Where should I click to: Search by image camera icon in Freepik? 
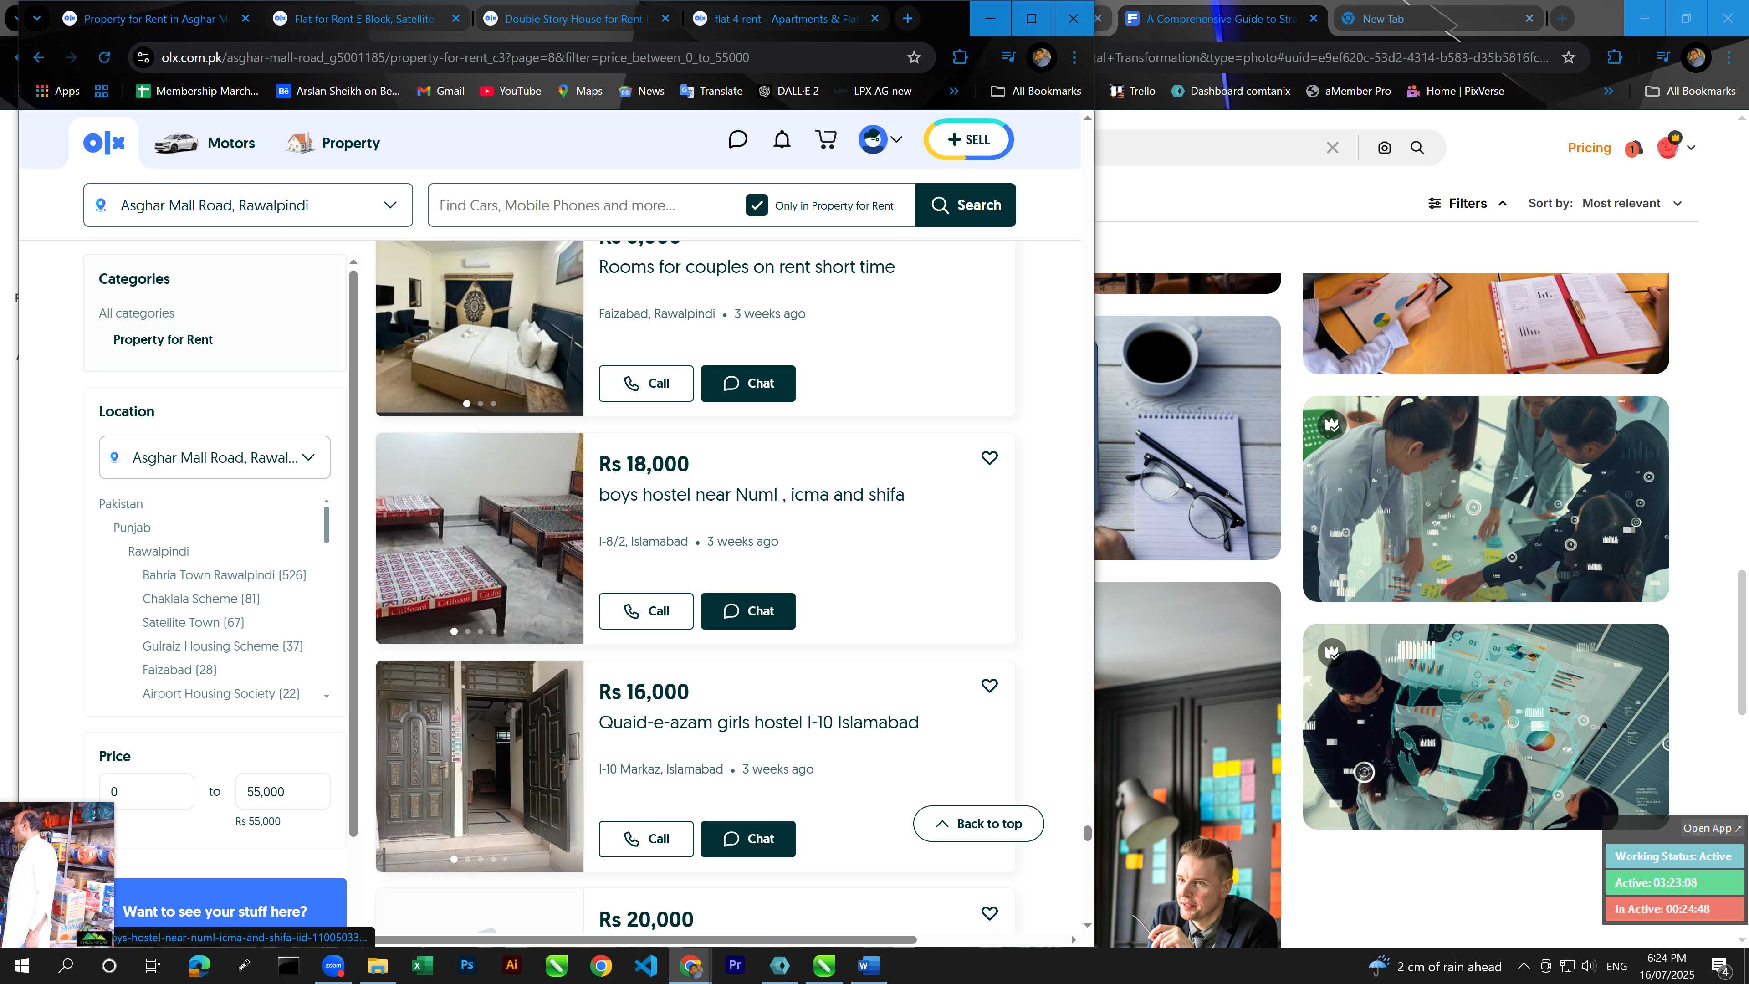tap(1385, 147)
